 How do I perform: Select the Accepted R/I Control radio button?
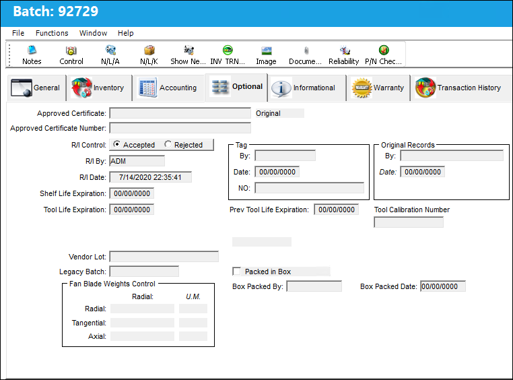[116, 144]
